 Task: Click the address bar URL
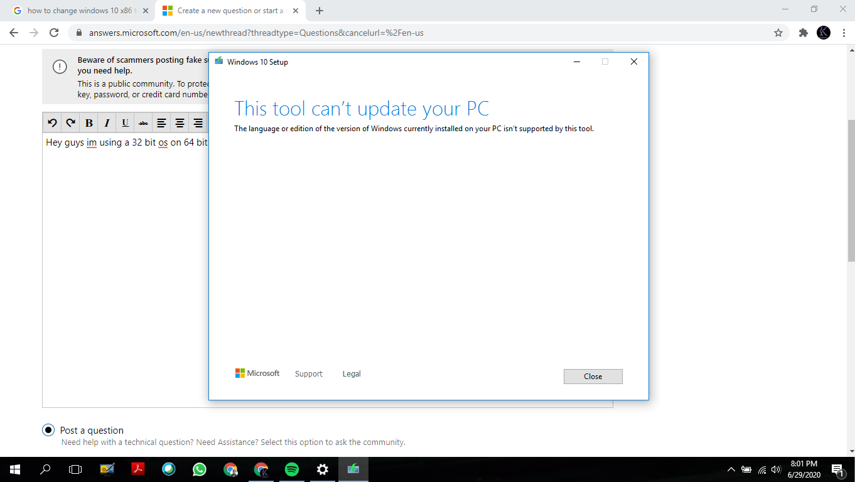pyautogui.click(x=256, y=33)
